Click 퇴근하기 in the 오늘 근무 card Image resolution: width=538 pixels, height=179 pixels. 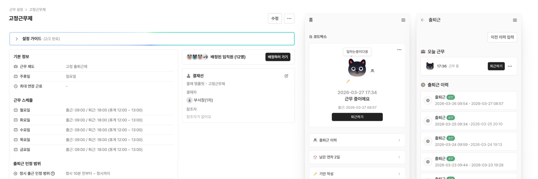click(496, 66)
